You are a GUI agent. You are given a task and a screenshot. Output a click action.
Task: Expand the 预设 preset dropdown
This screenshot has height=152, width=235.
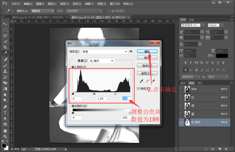coord(104,52)
